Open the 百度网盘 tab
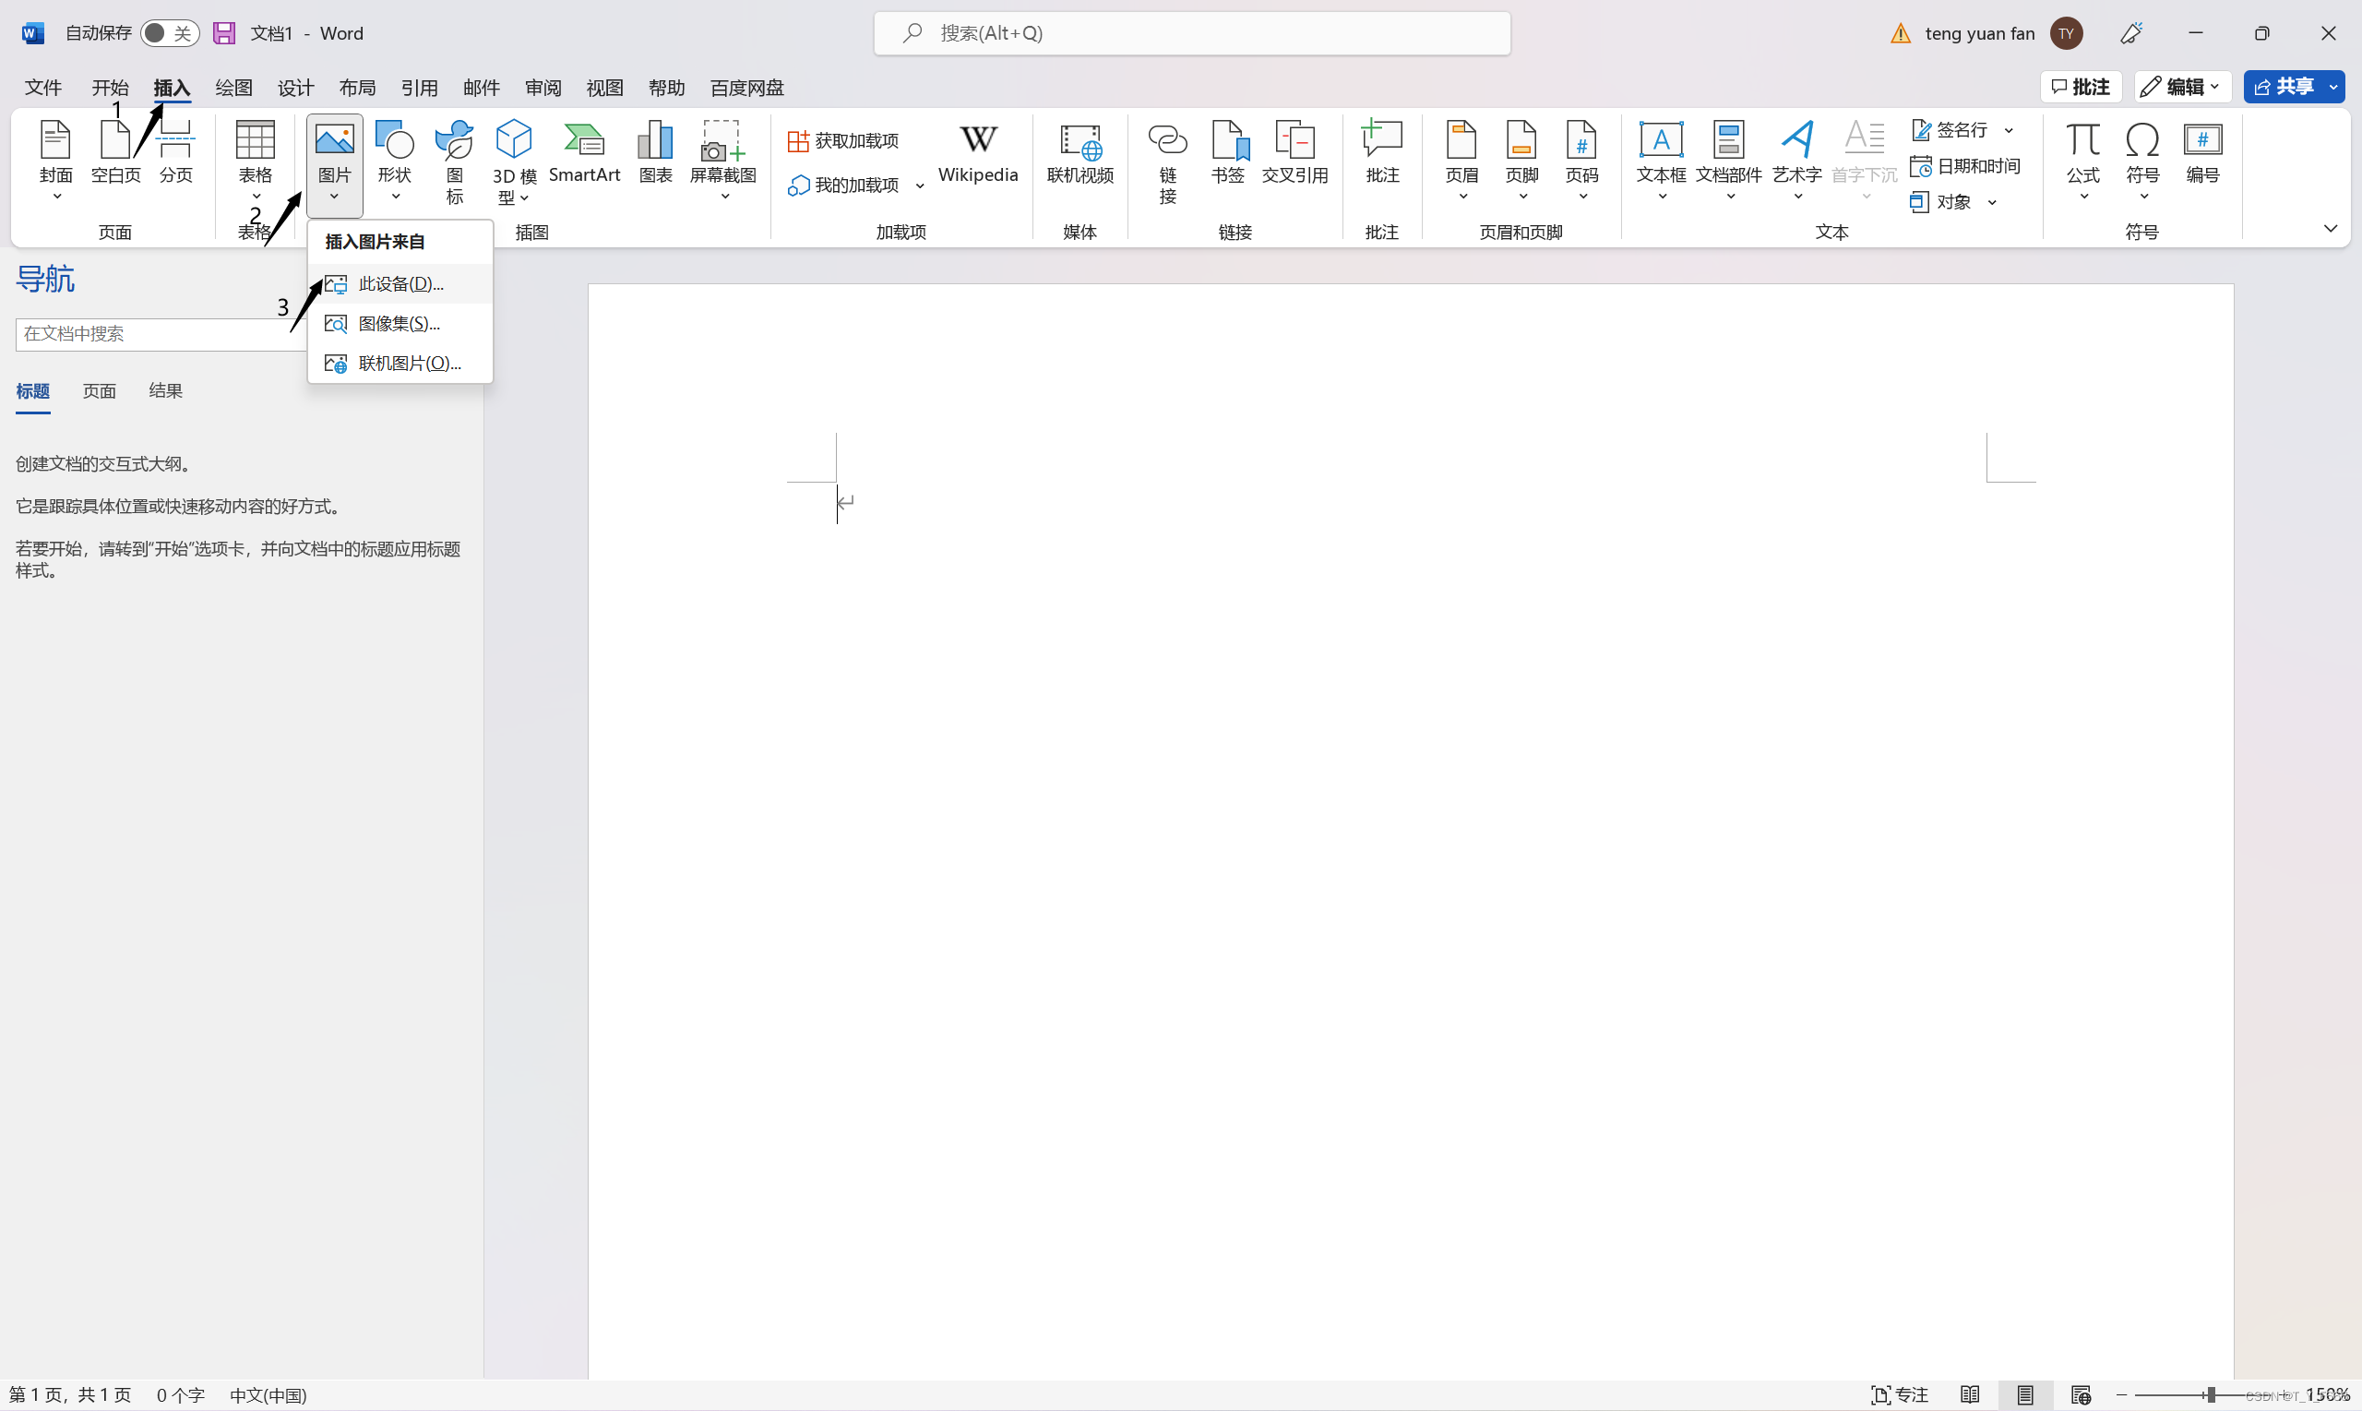The width and height of the screenshot is (2362, 1411). (x=747, y=88)
